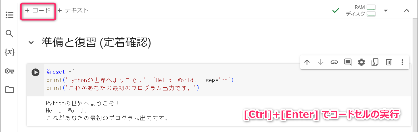Mirror cell in tab
Viewport: 418px width, 132px height.
(375, 62)
